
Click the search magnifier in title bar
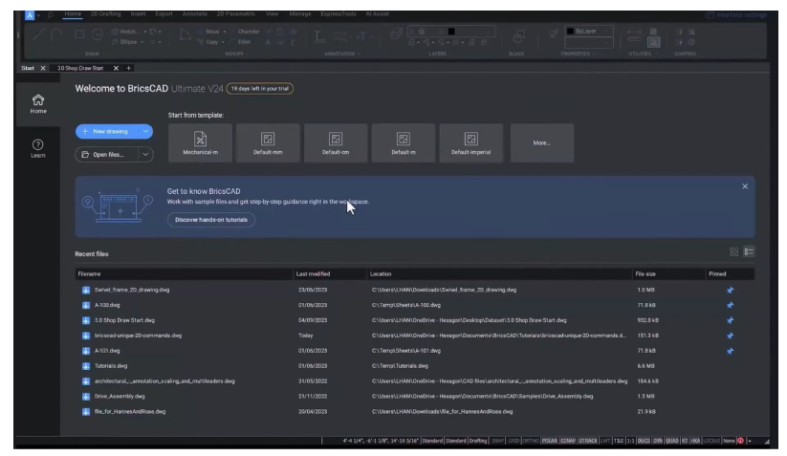pos(50,15)
